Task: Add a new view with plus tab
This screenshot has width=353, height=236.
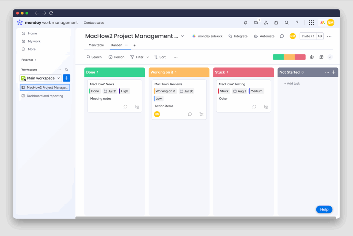Action: (x=134, y=45)
